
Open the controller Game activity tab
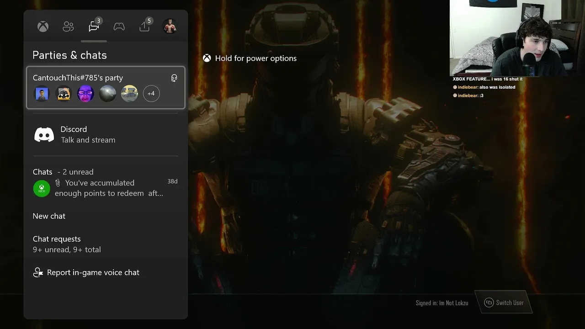click(119, 27)
